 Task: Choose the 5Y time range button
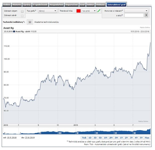click(x=141, y=138)
